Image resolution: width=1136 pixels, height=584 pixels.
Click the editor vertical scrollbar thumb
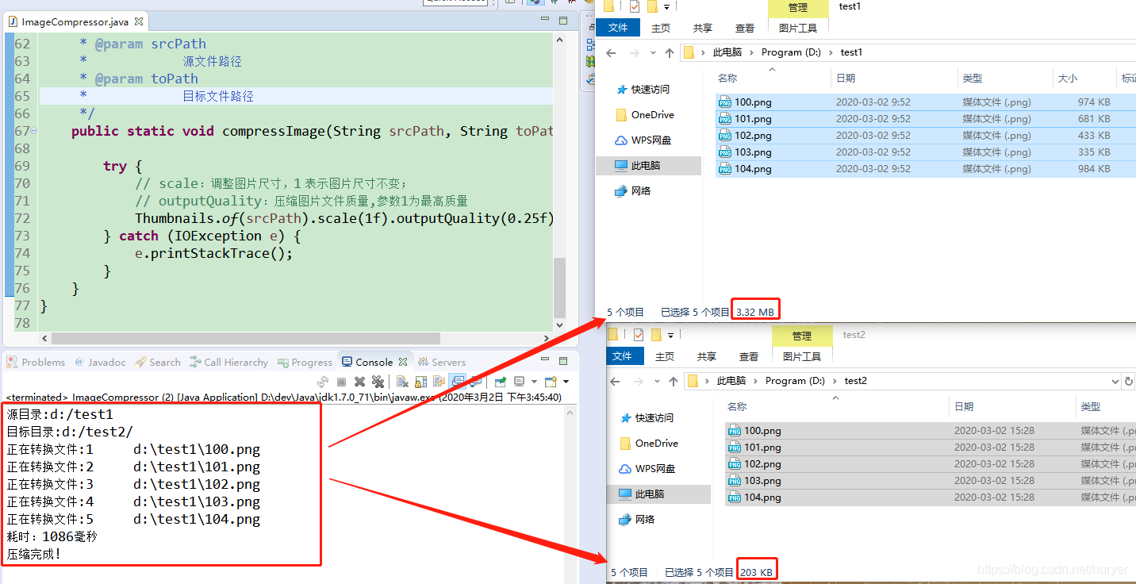(x=560, y=287)
